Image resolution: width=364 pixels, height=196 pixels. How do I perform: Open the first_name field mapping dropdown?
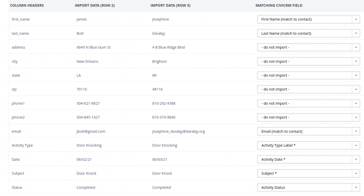point(308,19)
